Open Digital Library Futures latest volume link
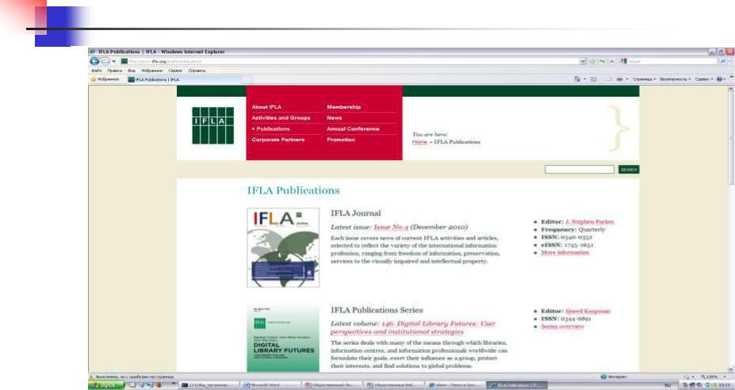The image size is (735, 390). (413, 327)
